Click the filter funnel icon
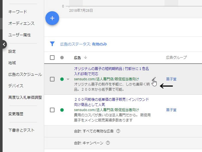 pos(52,44)
